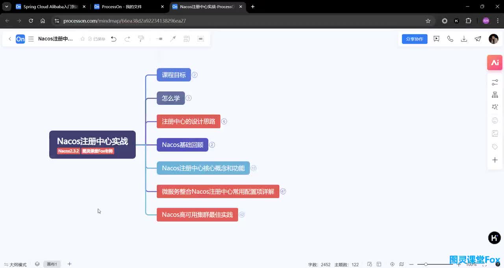Select the format painter tool
Viewport: 504px width, 268px height.
pyautogui.click(x=141, y=39)
